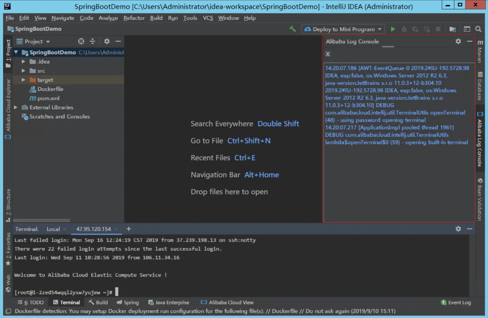Open the Bean Validation side tool window
488x318 pixels.
[x=480, y=199]
